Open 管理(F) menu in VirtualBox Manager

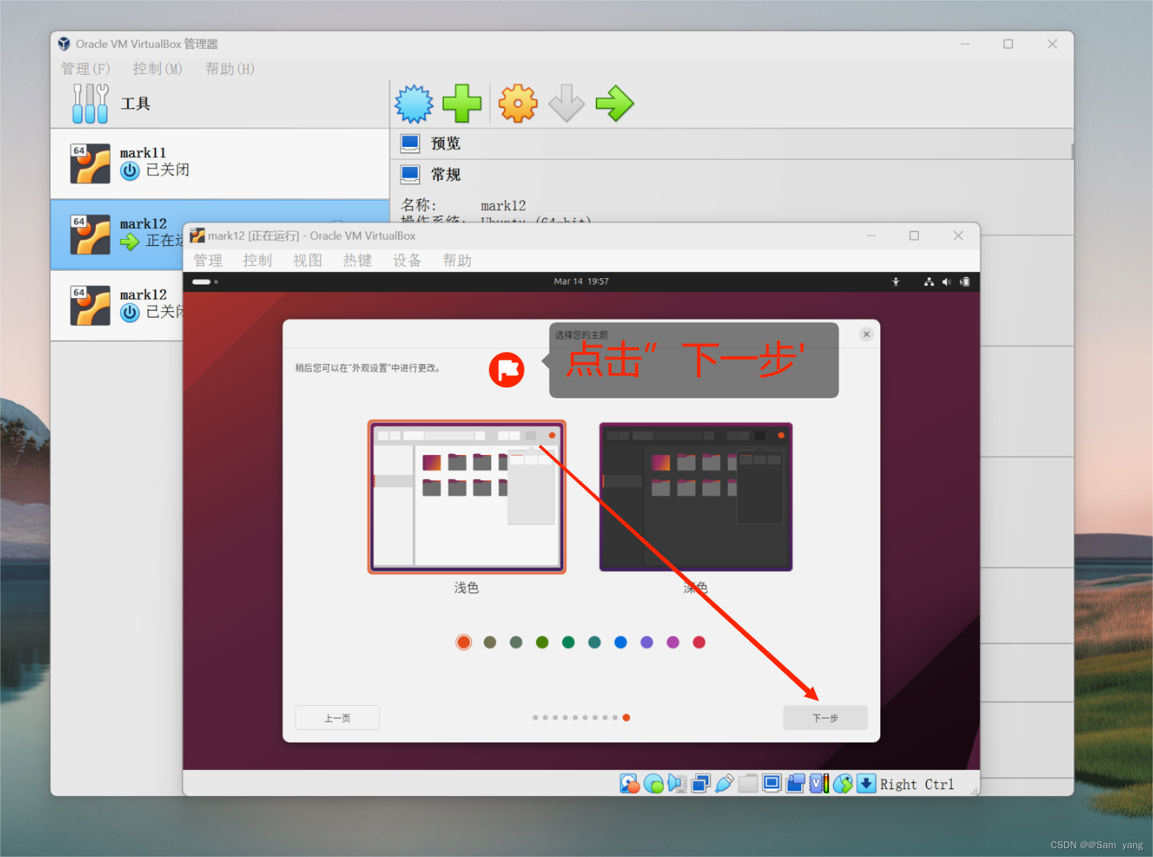tap(85, 68)
